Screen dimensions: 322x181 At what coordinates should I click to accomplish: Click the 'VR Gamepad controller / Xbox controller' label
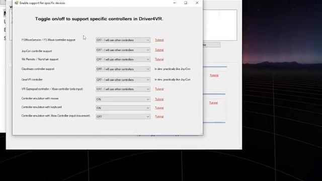pyautogui.click(x=52, y=89)
